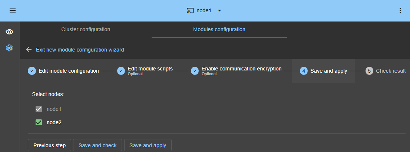Select the eye overview sidebar icon
The height and width of the screenshot is (152, 410).
click(x=9, y=32)
